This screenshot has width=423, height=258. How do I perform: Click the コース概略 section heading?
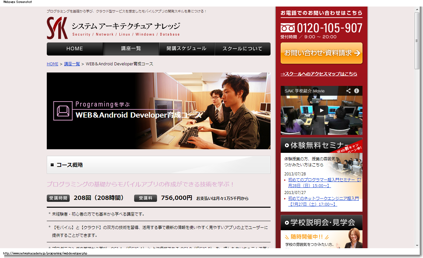[x=159, y=165]
